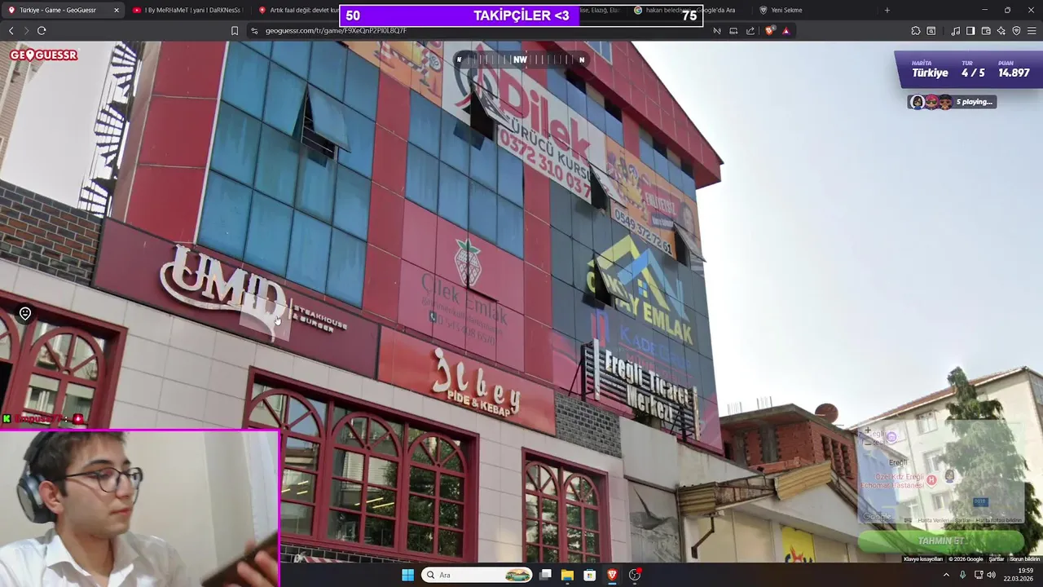Reload the GeoGuessr page
The height and width of the screenshot is (587, 1043).
[42, 30]
